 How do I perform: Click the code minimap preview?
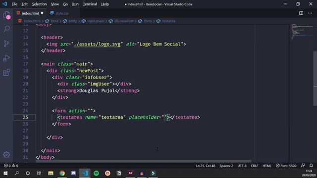(302, 31)
